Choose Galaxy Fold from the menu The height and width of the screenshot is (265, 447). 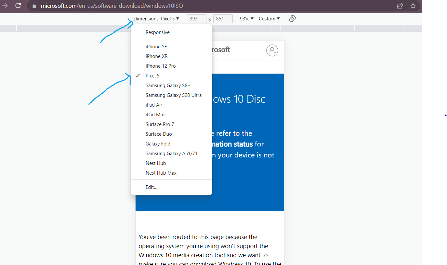coord(172,144)
